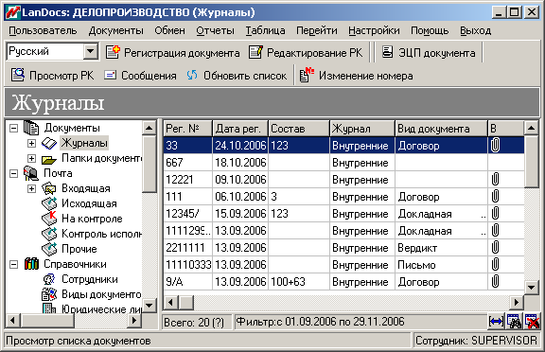Screen dimensions: 545x352
Task: Open the Таблица menu
Action: coord(266,31)
